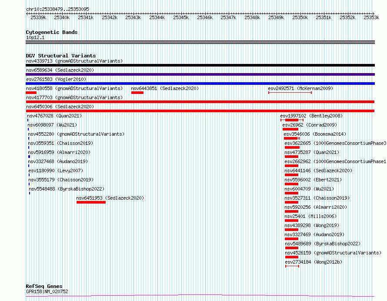Image resolution: width=387 pixels, height=301 pixels.
Task: Click nsv3327468 (Audano2019) label
Action: click(x=58, y=161)
